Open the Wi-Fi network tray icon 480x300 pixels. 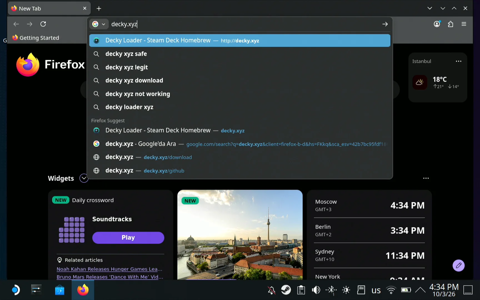391,290
